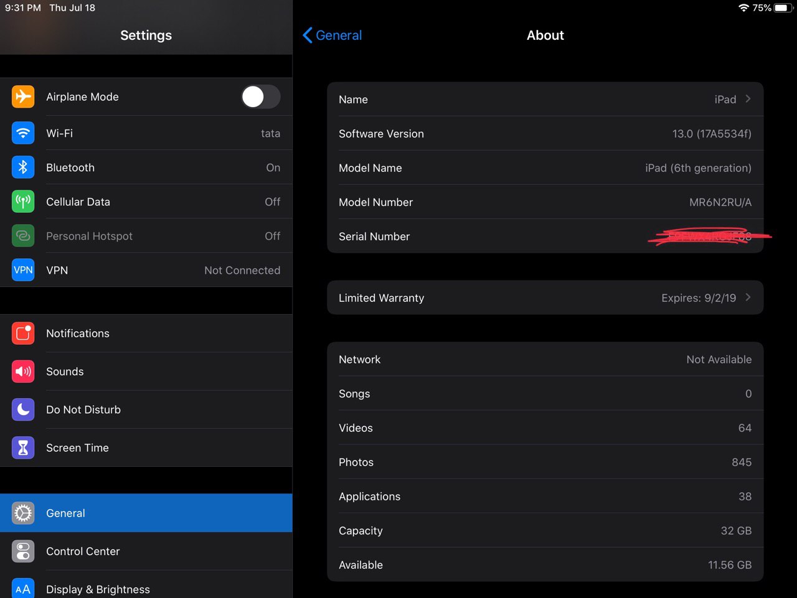Tap the Bluetooth settings icon

click(x=23, y=167)
